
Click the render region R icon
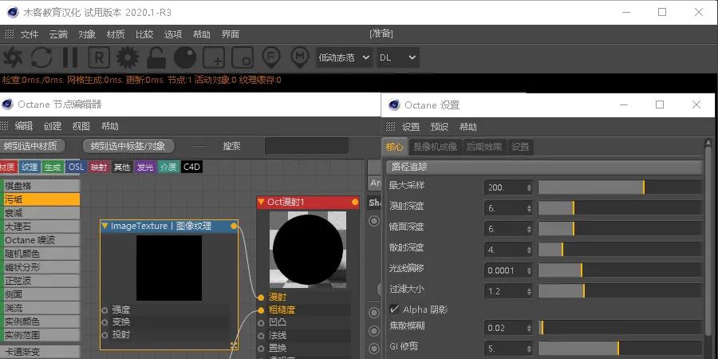point(98,57)
